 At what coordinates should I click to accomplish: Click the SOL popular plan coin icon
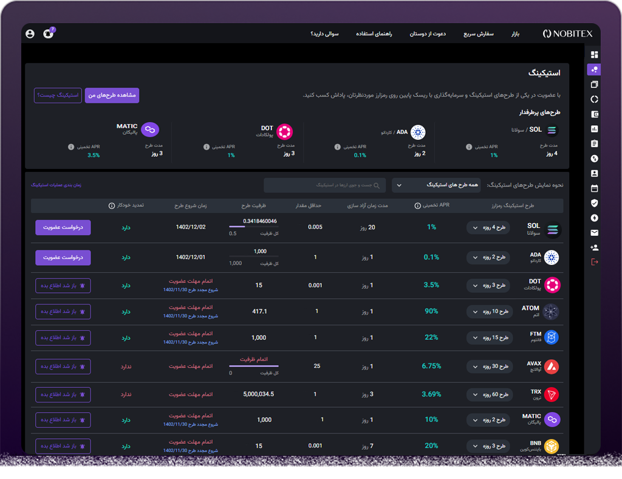[552, 129]
